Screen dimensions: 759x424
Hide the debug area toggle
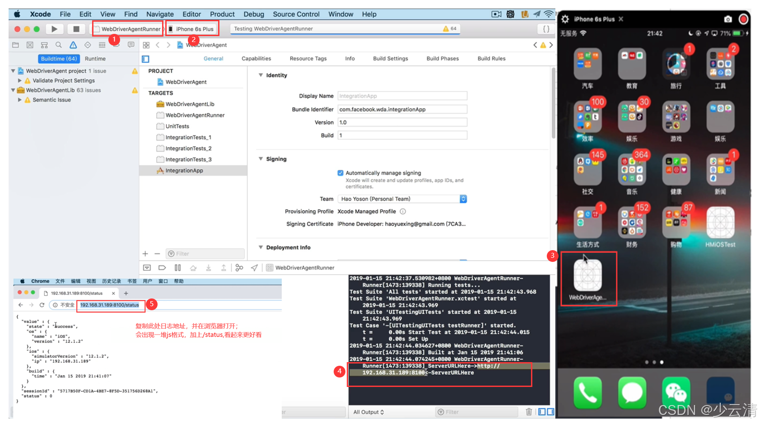147,268
